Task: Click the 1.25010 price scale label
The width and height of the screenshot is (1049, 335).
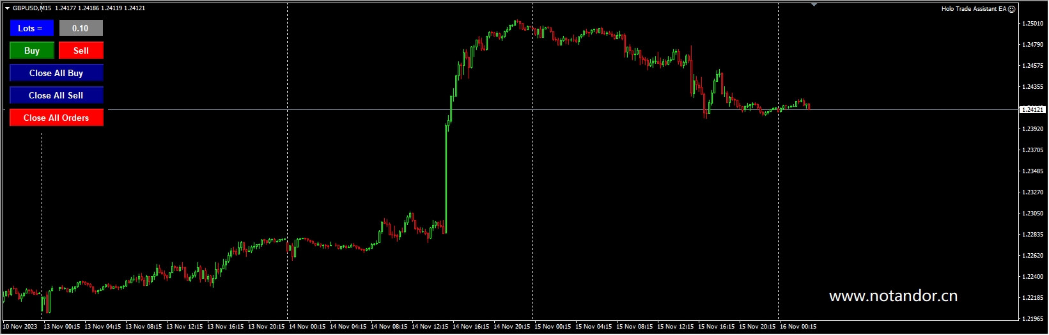Action: click(x=1032, y=24)
